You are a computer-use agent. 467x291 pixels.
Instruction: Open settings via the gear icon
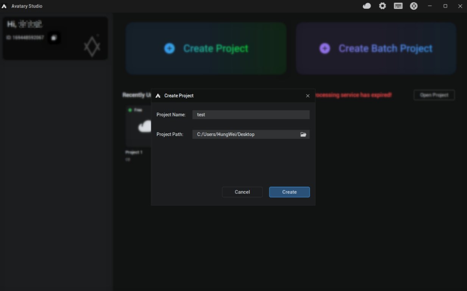tap(383, 6)
